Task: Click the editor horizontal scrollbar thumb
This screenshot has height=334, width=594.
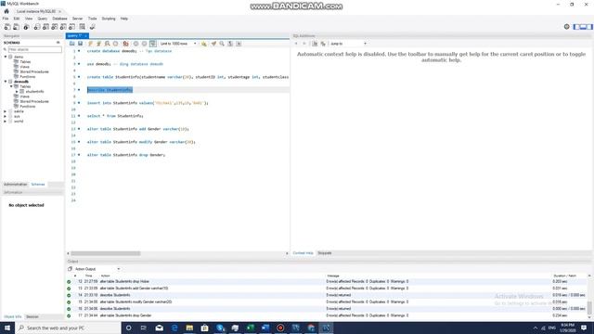Action: tap(106, 253)
